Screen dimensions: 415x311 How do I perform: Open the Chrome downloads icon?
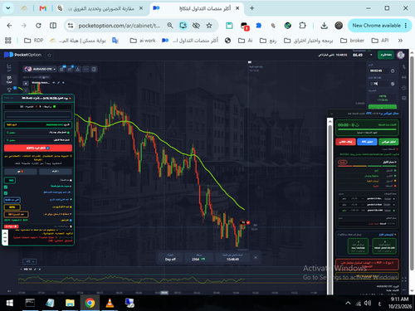pyautogui.click(x=324, y=26)
